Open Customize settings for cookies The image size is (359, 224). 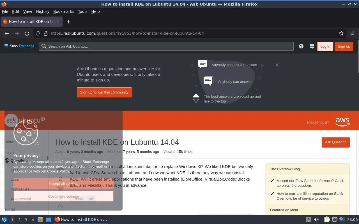coord(63,196)
